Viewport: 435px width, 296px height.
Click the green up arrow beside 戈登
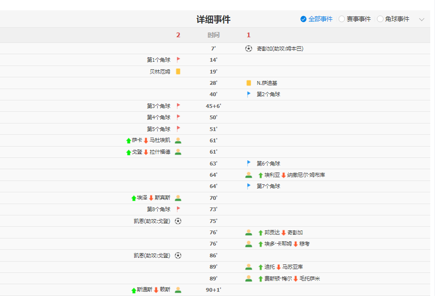[x=128, y=152]
